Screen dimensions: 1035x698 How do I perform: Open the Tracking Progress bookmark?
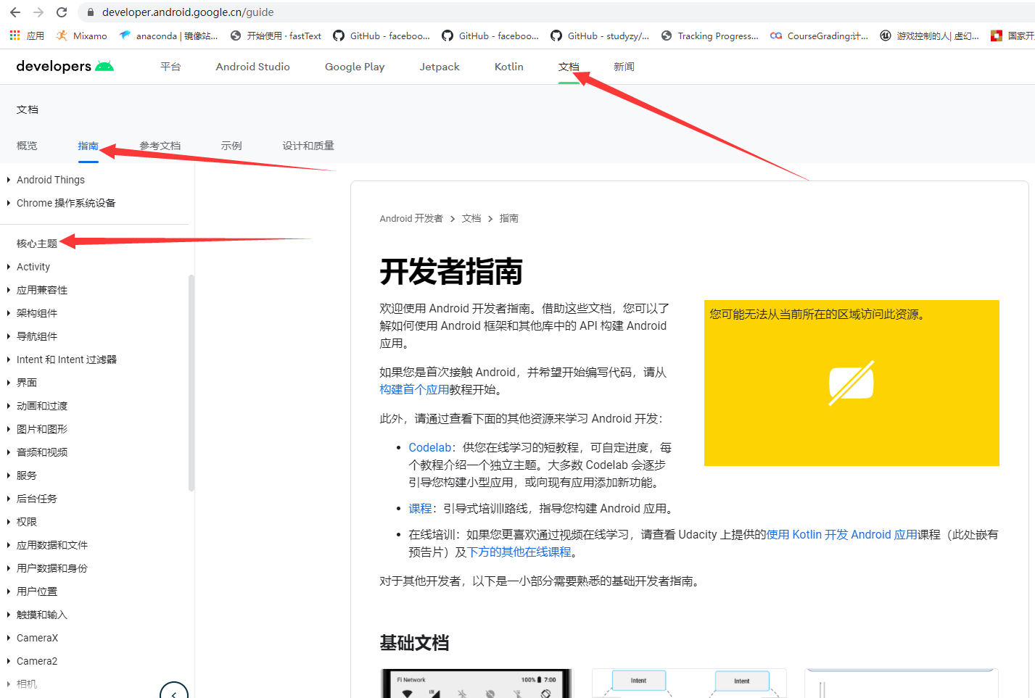710,36
